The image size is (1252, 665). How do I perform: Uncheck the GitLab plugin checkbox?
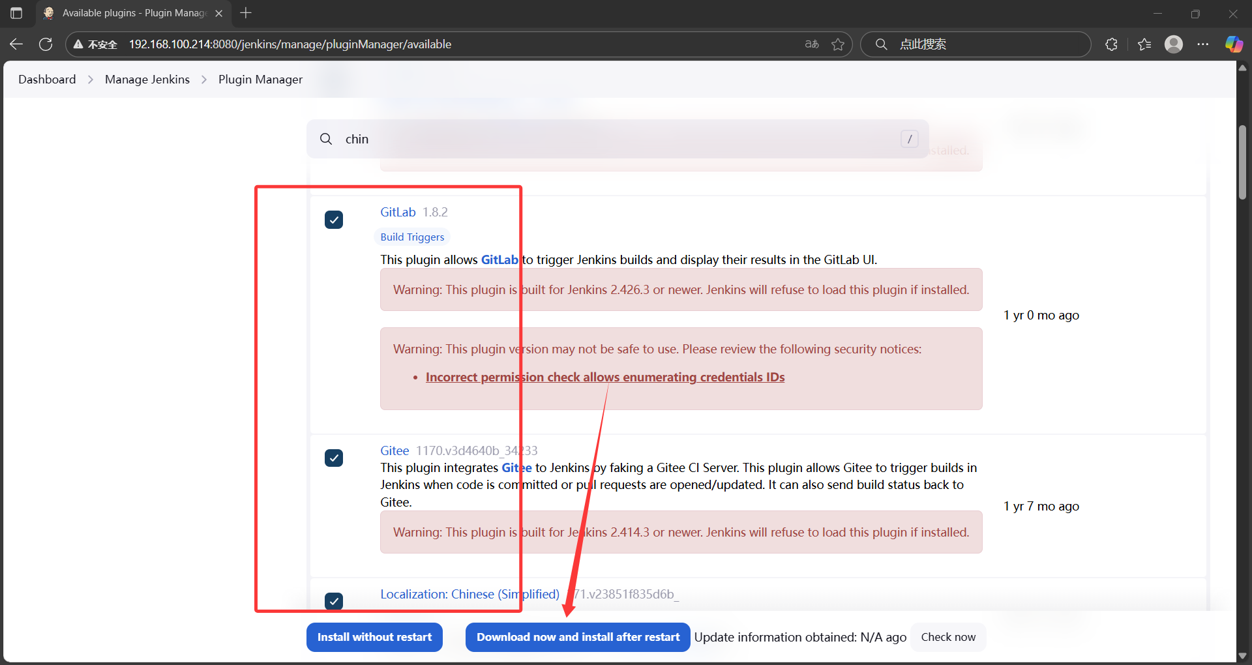point(334,220)
